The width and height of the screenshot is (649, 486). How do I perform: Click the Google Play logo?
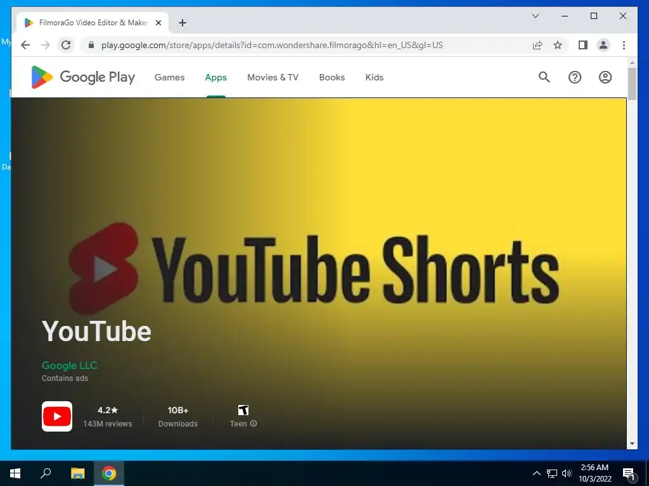click(83, 77)
